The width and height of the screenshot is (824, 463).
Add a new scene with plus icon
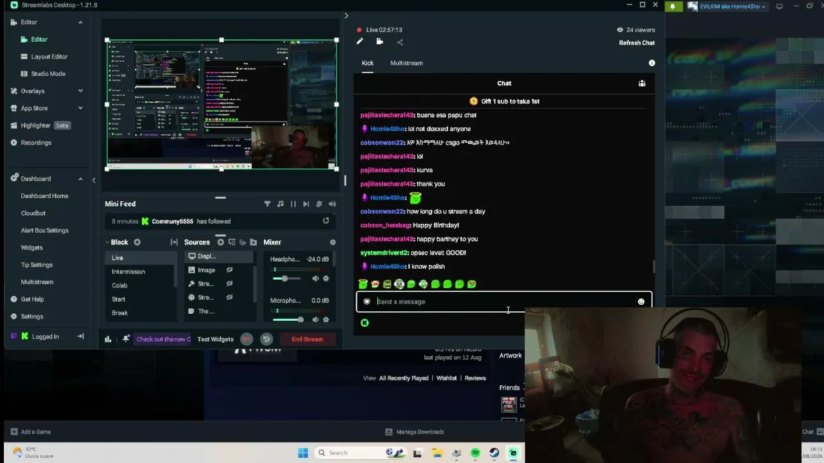coord(137,242)
